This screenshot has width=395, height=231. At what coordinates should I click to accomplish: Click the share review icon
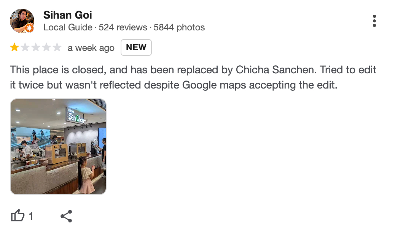point(66,216)
